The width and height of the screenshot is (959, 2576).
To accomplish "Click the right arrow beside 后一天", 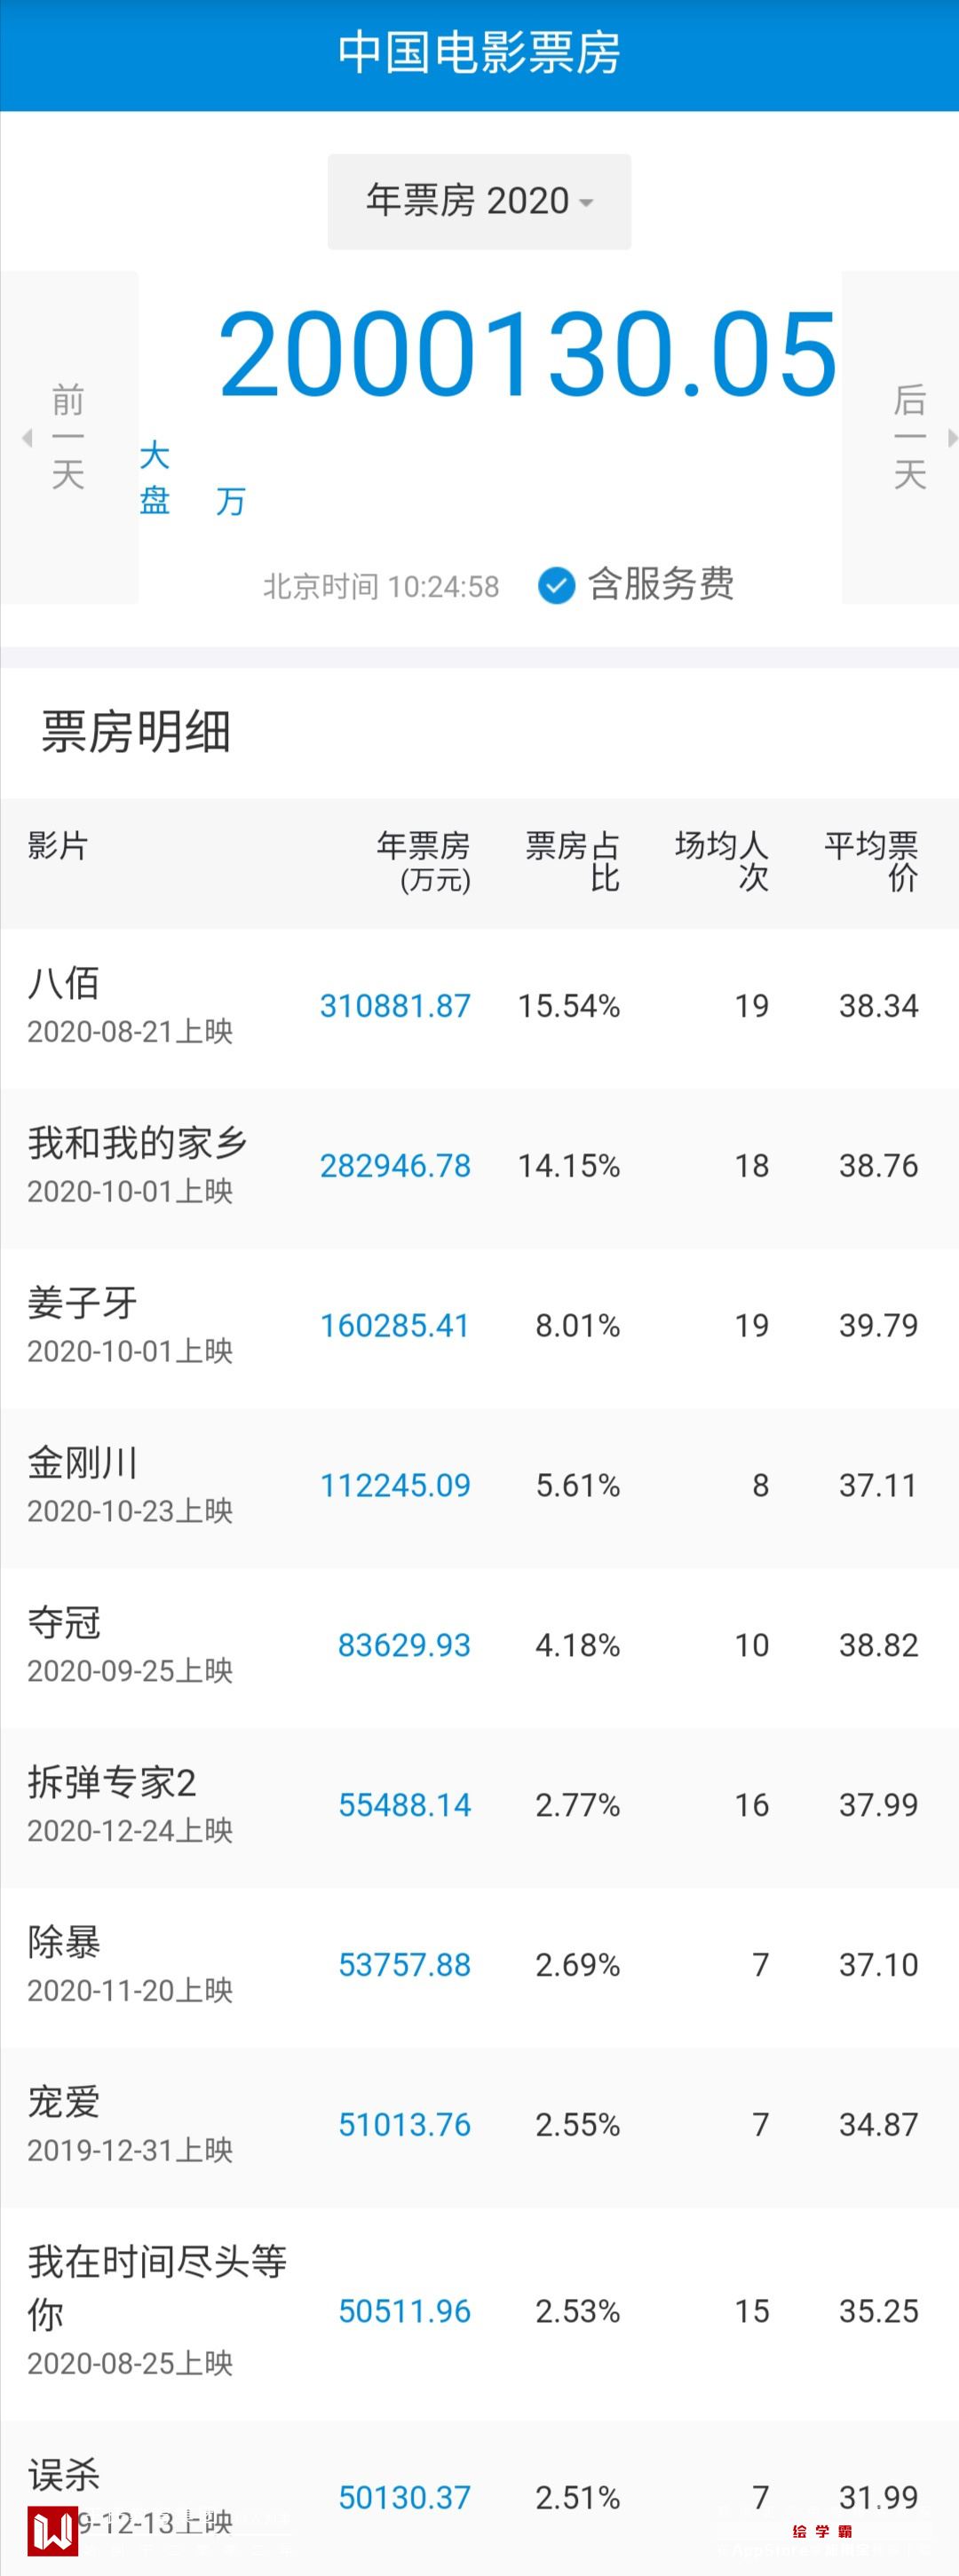I will point(952,437).
